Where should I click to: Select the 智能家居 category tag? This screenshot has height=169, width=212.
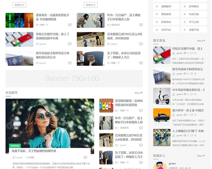click(x=166, y=14)
